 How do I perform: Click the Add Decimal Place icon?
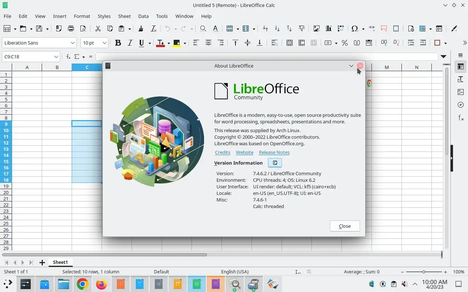[x=384, y=43]
